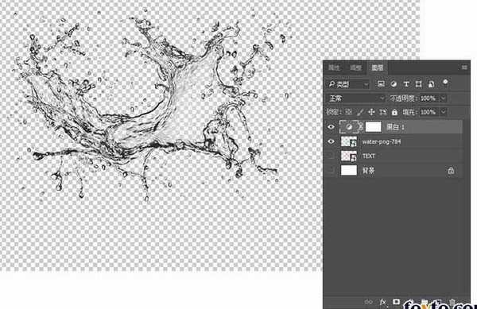Image resolution: width=477 pixels, height=309 pixels.
Task: Expand the fill 100% slider arrow
Action: coord(444,112)
